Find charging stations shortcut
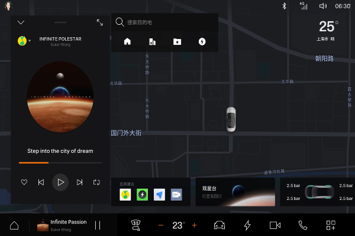355x236 pixels. point(202,42)
